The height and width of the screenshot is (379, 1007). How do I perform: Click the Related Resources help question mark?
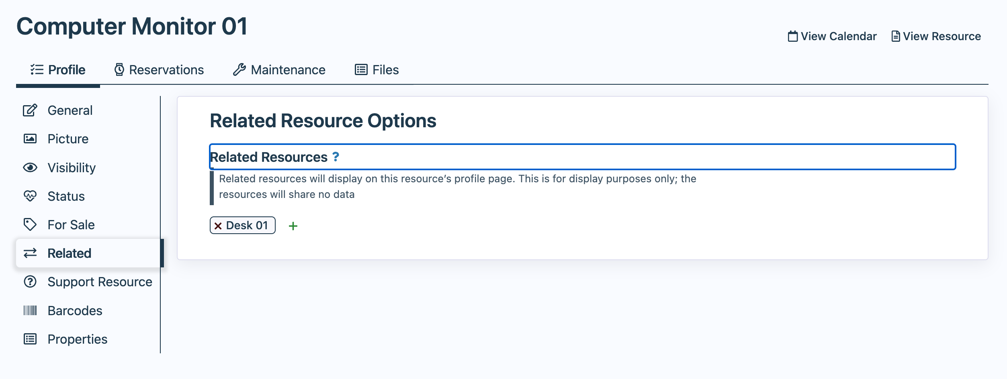click(x=336, y=157)
